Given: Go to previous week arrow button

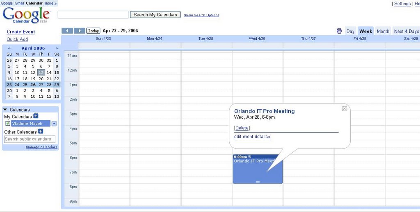Looking at the screenshot, I should tap(67, 31).
